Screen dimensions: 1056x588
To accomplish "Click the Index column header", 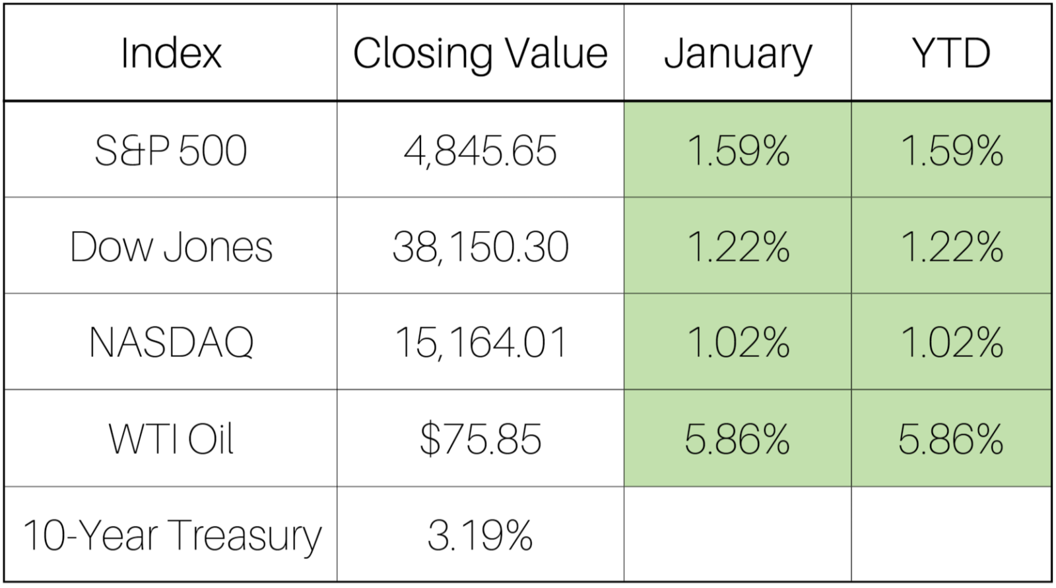I will [171, 53].
